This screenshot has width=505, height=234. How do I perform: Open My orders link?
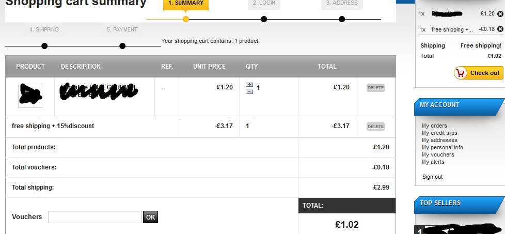click(x=434, y=126)
